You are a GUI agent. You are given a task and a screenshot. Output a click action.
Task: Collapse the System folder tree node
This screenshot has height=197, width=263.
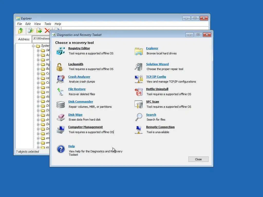coord(33,46)
